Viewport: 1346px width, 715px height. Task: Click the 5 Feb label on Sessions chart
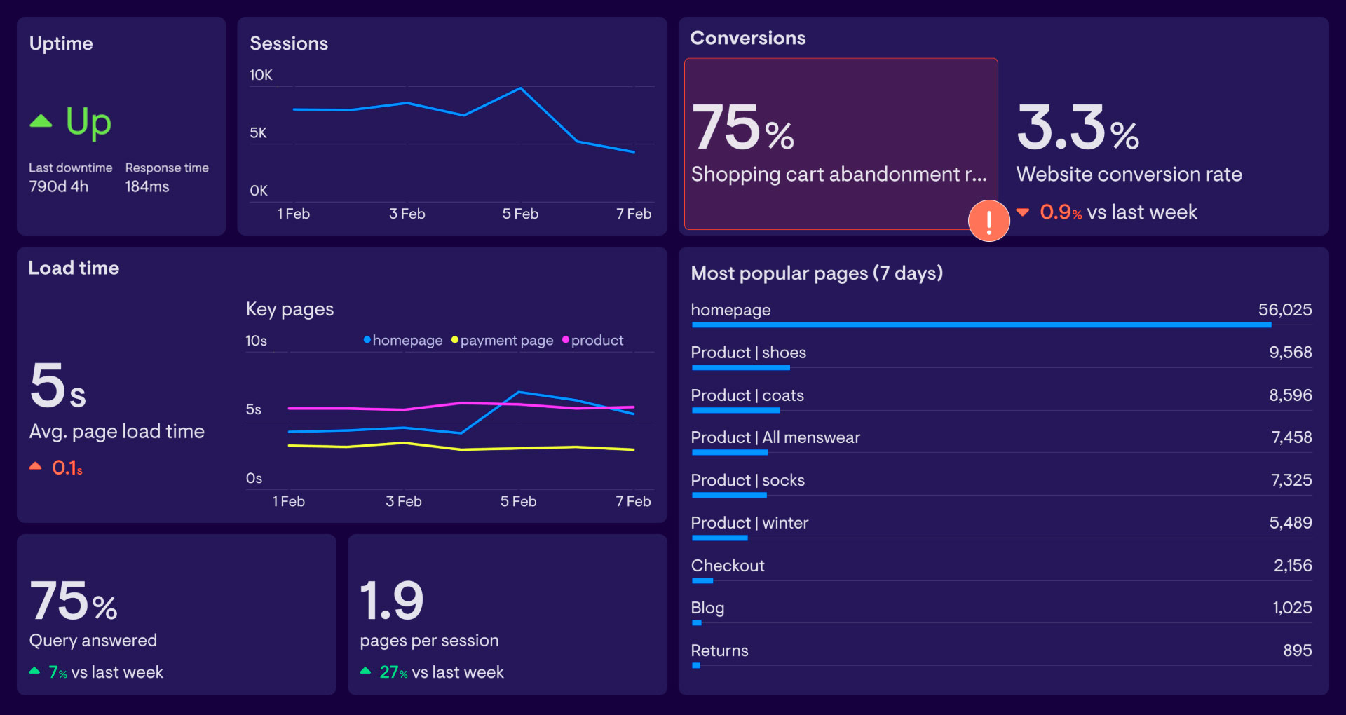pyautogui.click(x=520, y=214)
